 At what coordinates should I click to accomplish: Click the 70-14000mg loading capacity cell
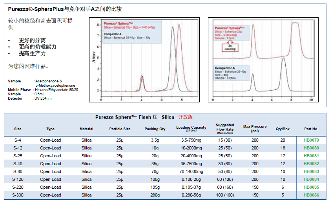tap(191, 171)
